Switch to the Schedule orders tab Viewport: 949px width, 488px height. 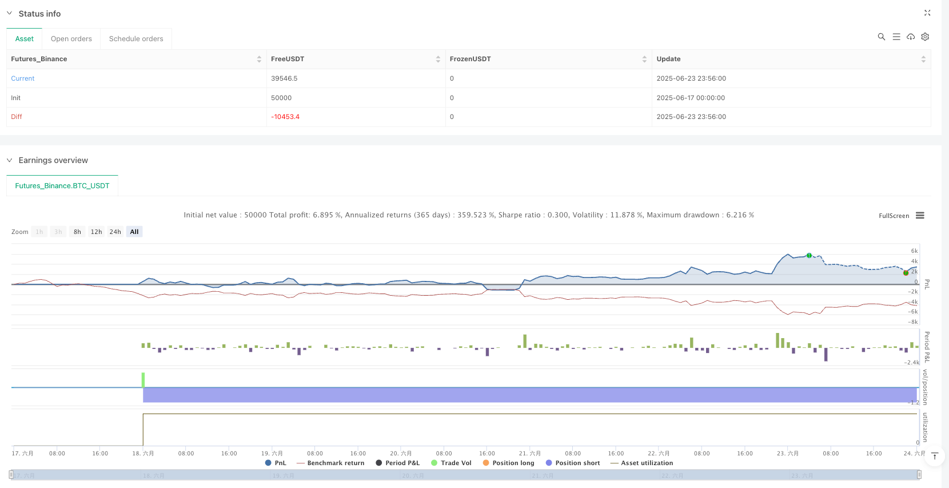pyautogui.click(x=136, y=39)
